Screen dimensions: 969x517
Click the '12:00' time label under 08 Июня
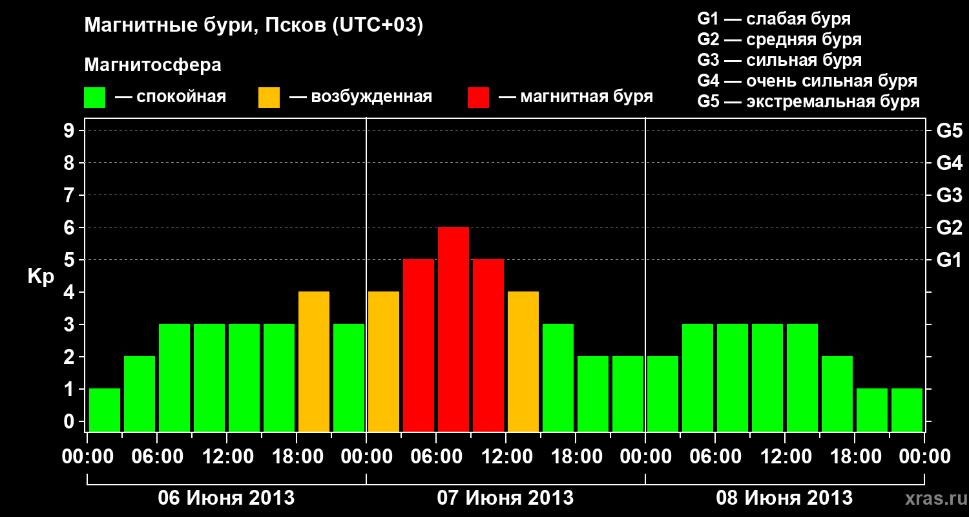[785, 457]
